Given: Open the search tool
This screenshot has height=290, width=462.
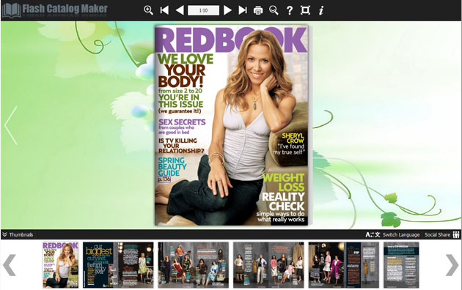Looking at the screenshot, I should [x=274, y=10].
